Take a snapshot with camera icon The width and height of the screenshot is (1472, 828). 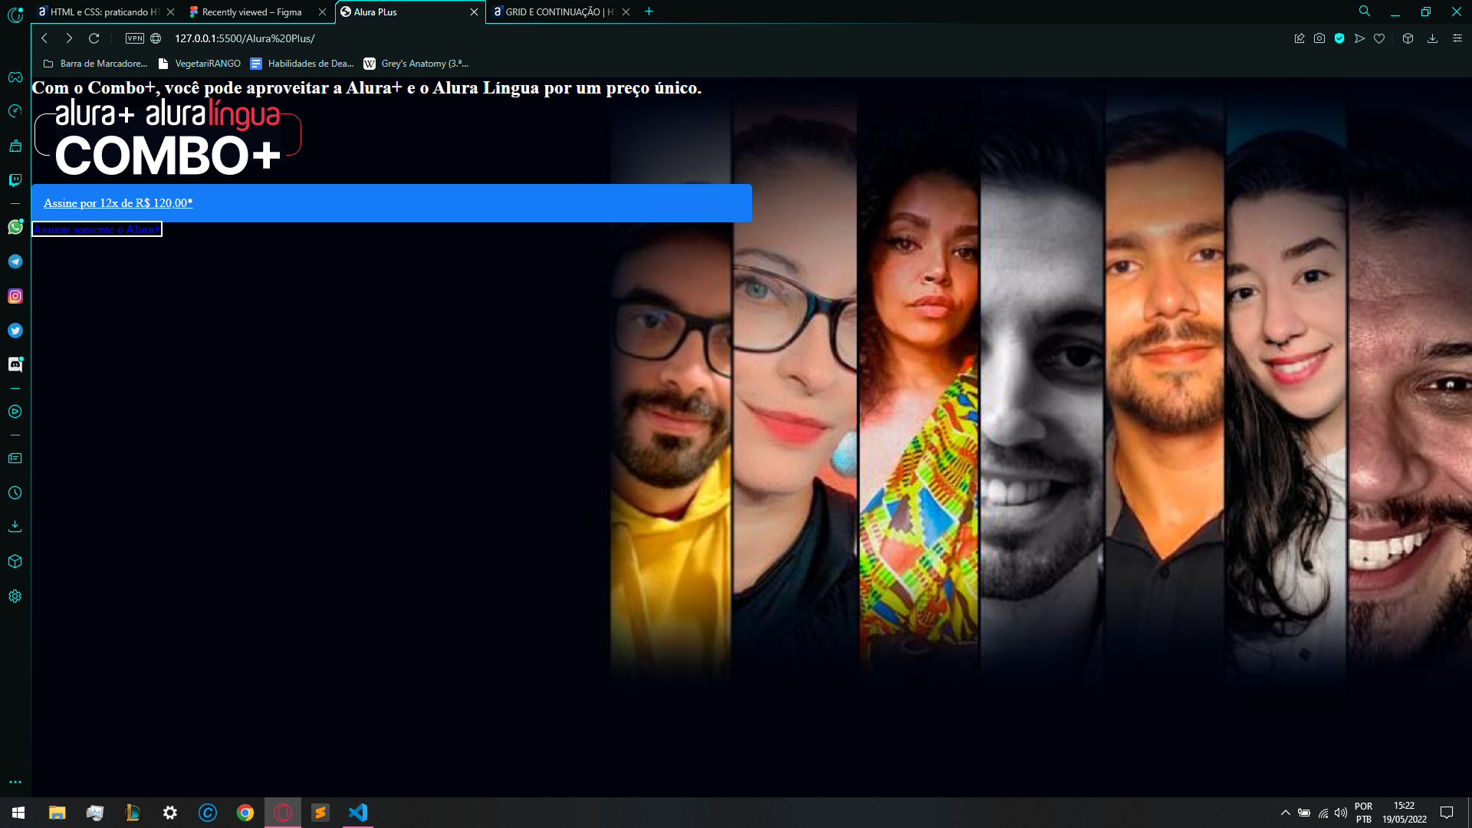[x=1319, y=38]
